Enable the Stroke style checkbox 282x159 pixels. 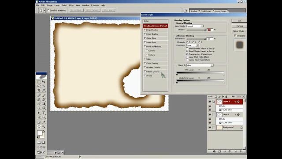click(x=145, y=76)
